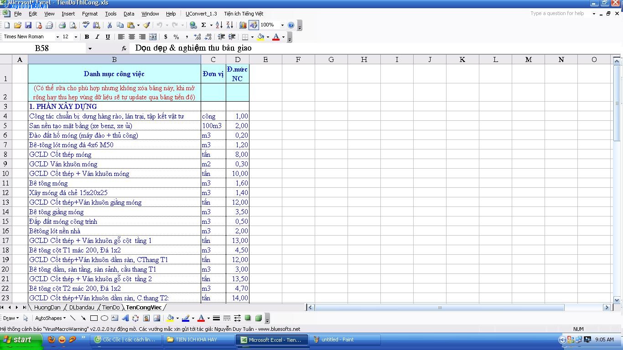Viewport: 623px width, 350px height.
Task: Cut selection with the scissors icon
Action: [x=109, y=25]
